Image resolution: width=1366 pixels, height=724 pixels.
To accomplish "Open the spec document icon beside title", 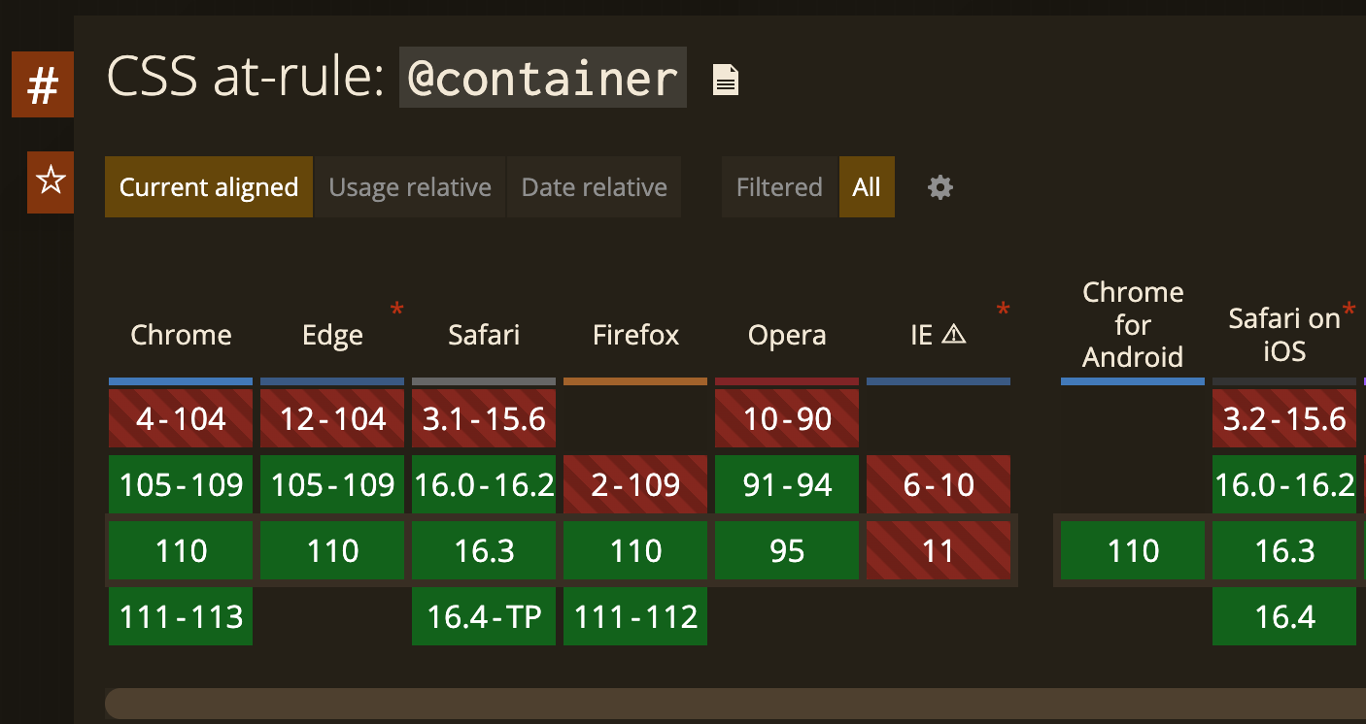I will (726, 81).
